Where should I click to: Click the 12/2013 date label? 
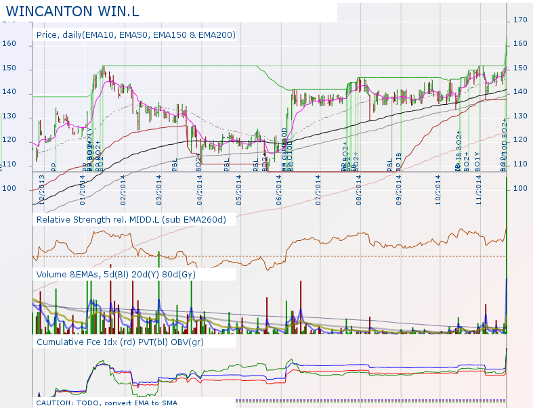(42, 189)
